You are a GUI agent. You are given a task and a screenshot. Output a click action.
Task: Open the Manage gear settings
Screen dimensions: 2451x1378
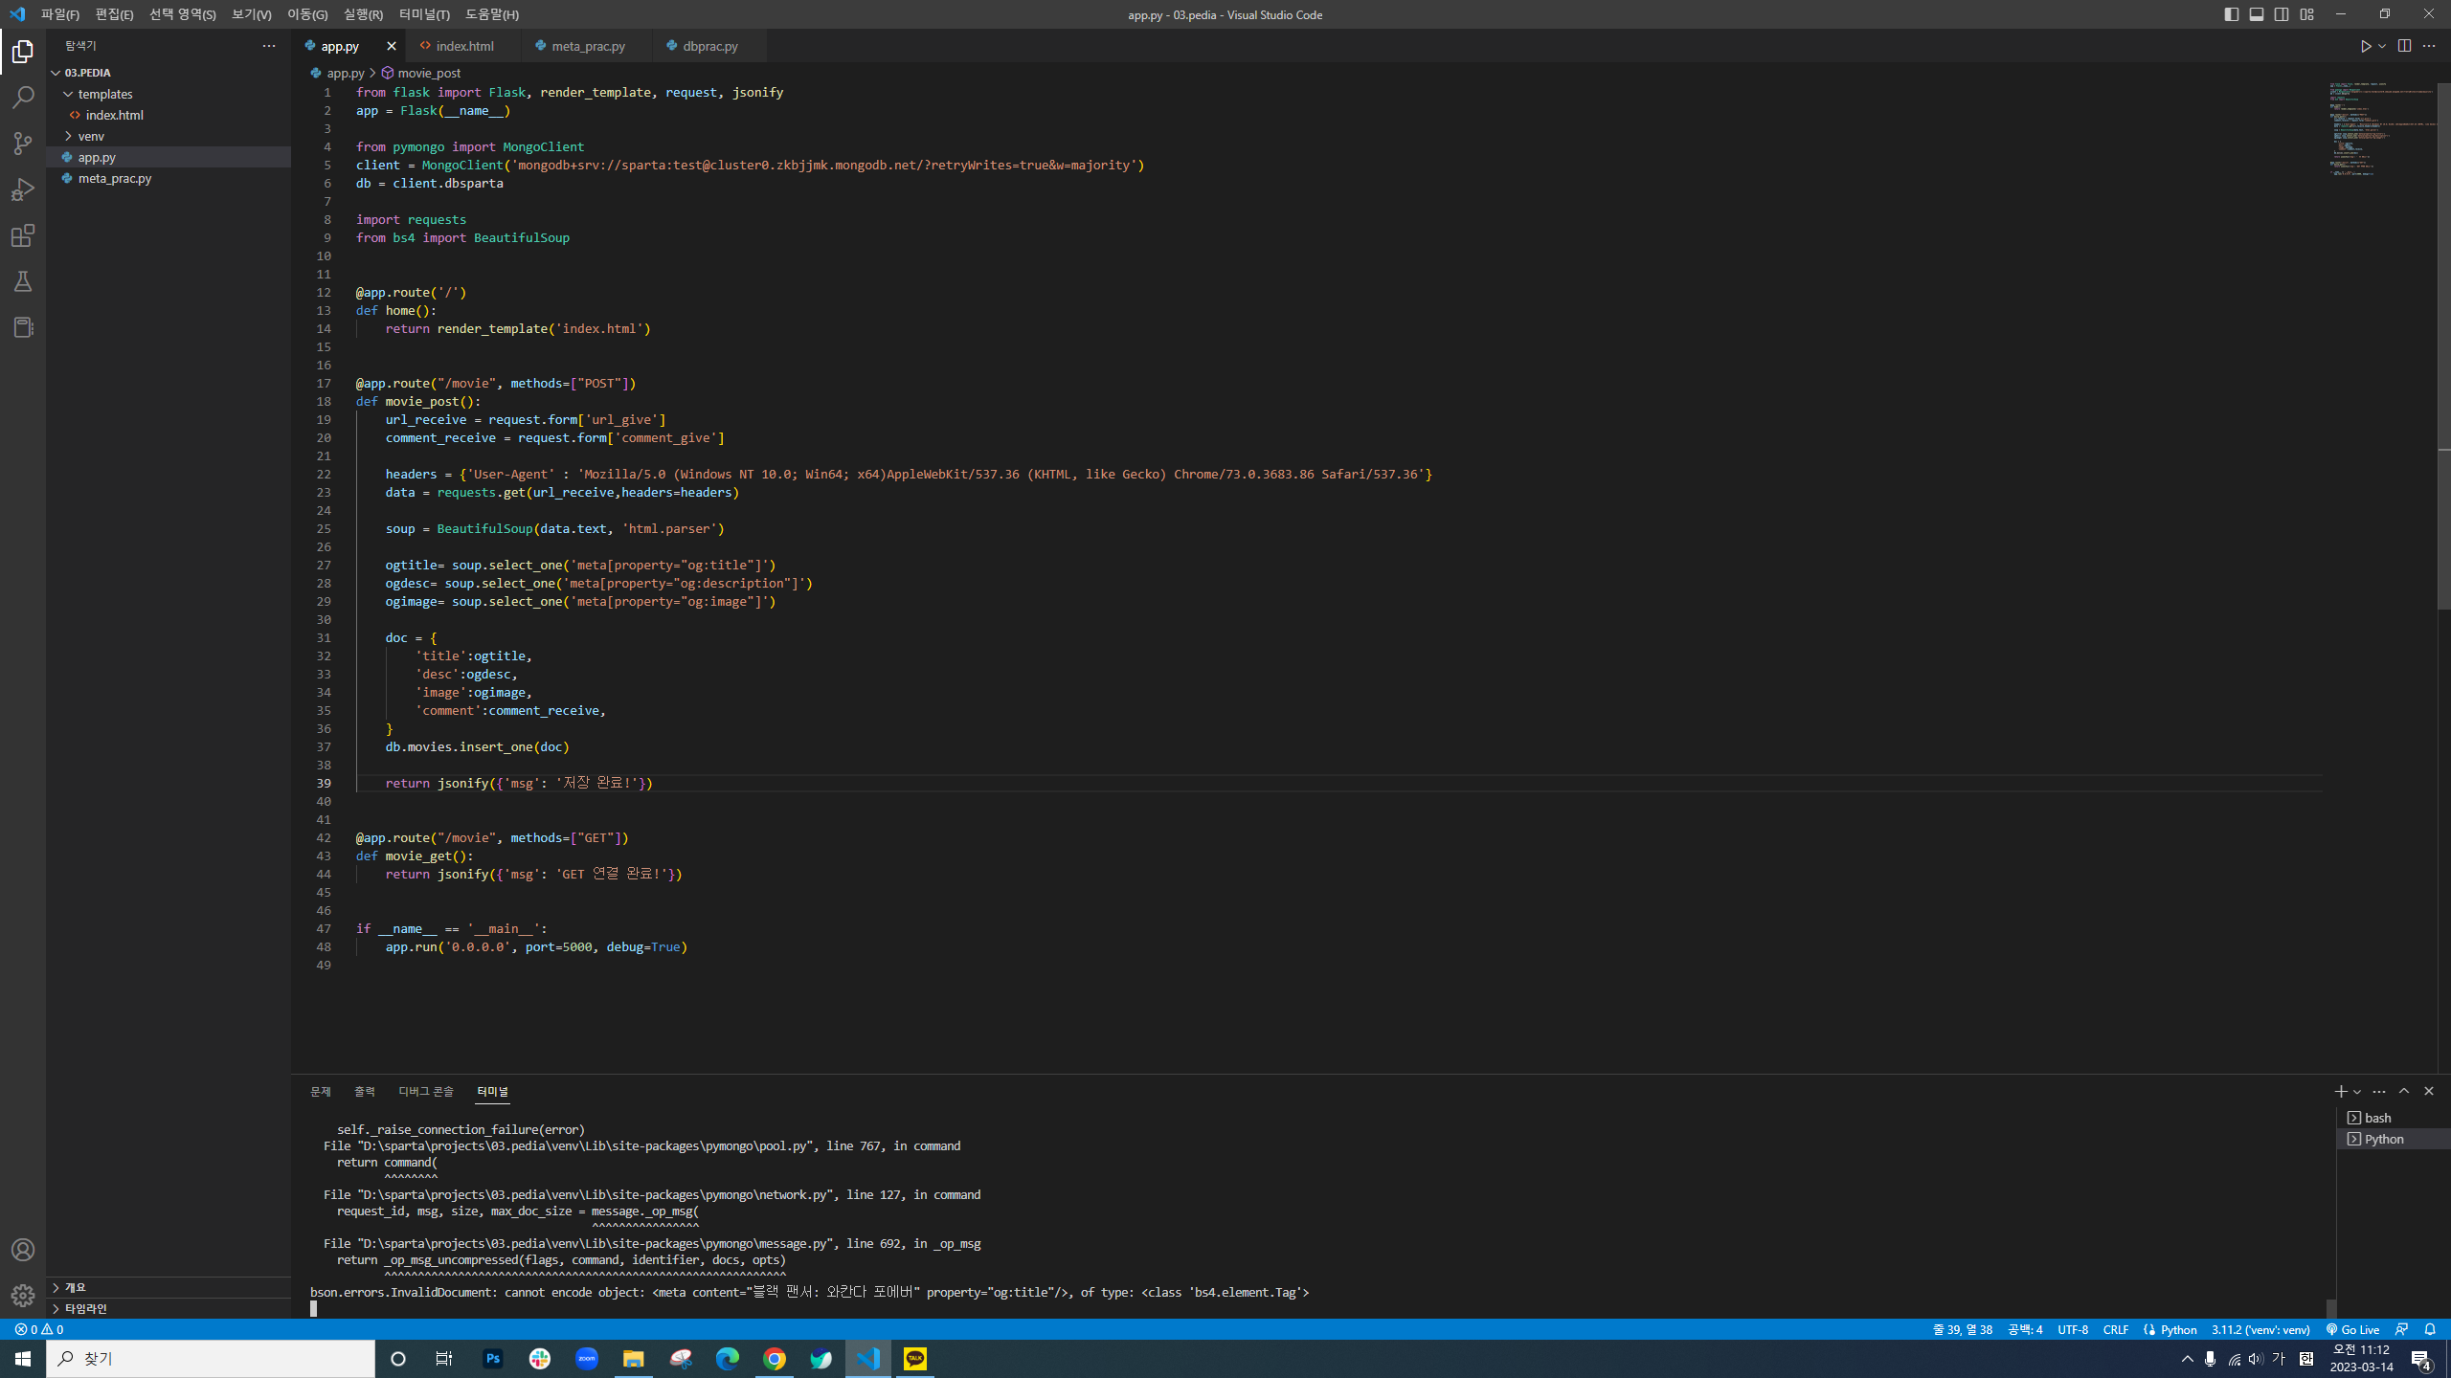tap(23, 1296)
